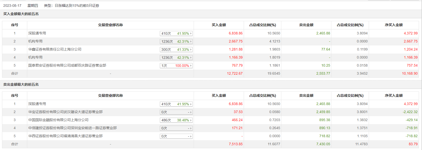422x150 pixels.
Task: Open 华宝证券武汉建设大道证券营业部 details
Action: click(x=65, y=112)
